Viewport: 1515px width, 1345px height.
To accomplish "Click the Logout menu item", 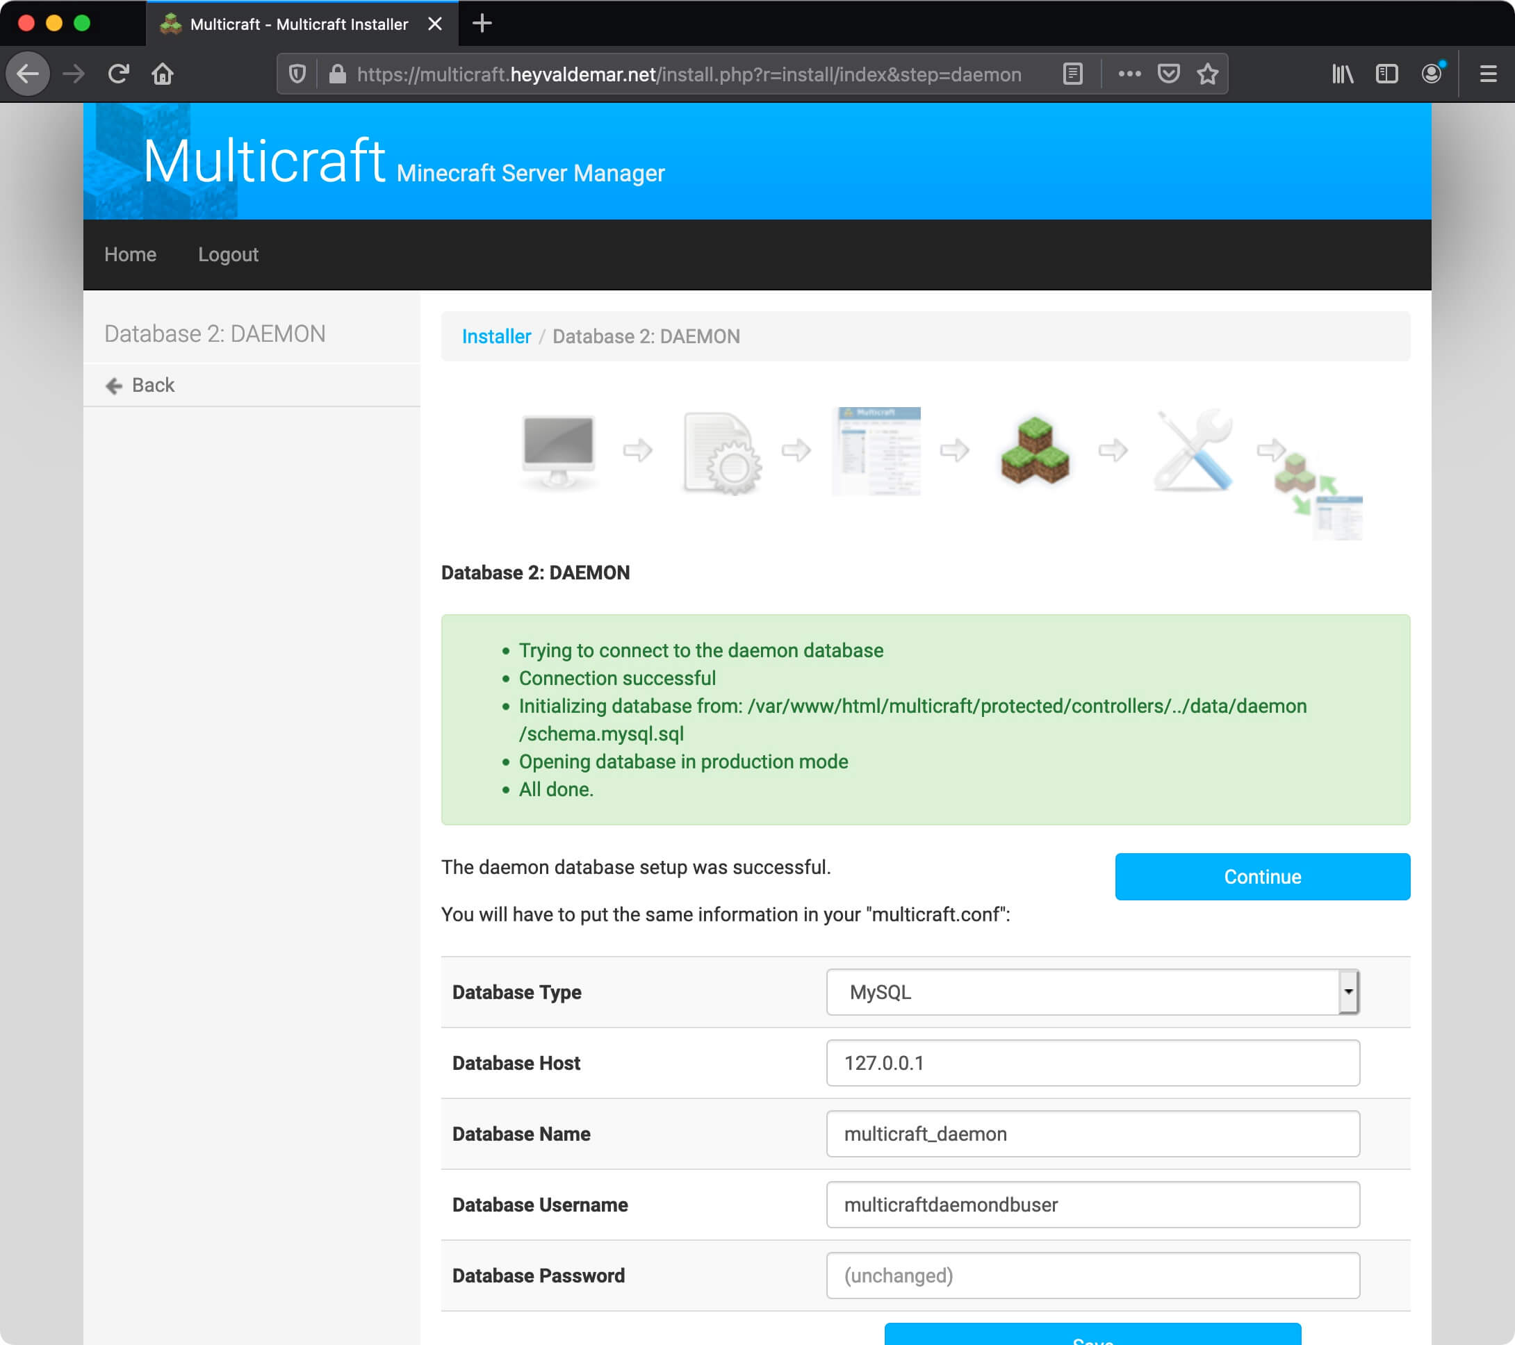I will pos(227,254).
